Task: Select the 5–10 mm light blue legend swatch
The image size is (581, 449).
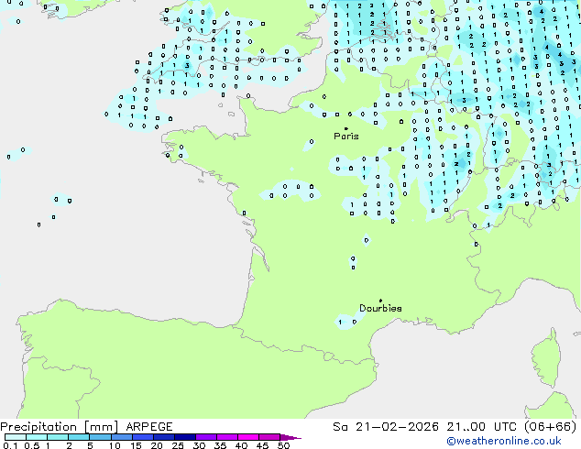Action: (100, 437)
